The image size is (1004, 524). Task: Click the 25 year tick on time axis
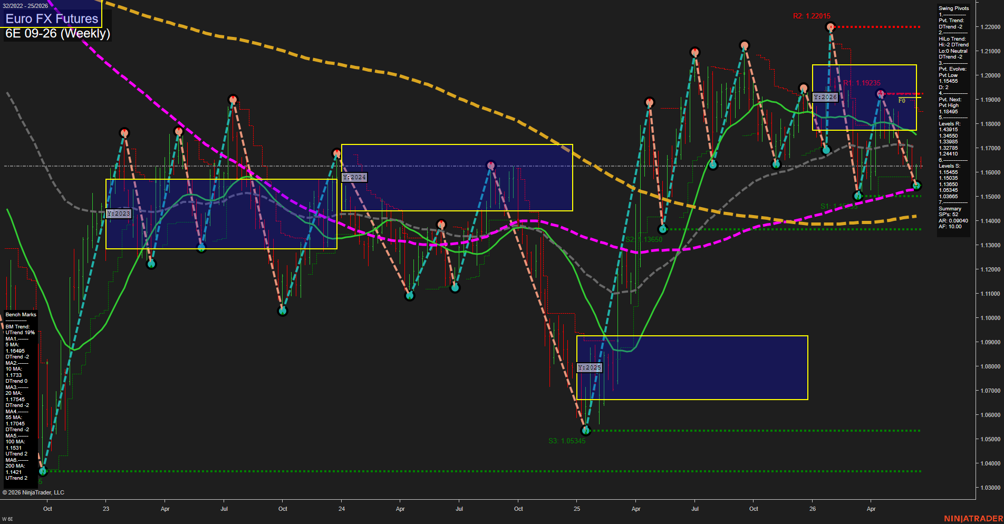577,509
